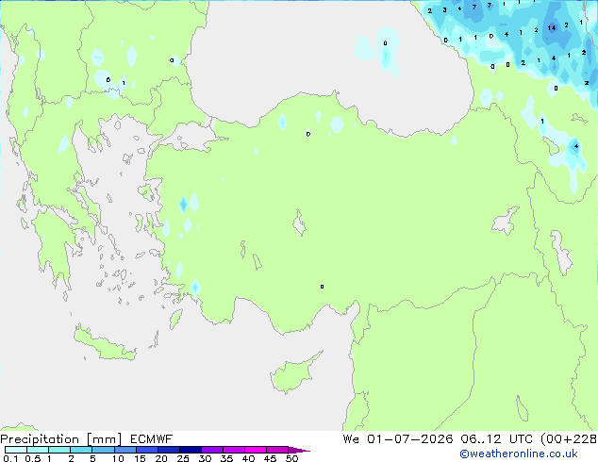This screenshot has width=598, height=462.
Task: Click the "(00+228" forecast offset text
Action: [569, 439]
